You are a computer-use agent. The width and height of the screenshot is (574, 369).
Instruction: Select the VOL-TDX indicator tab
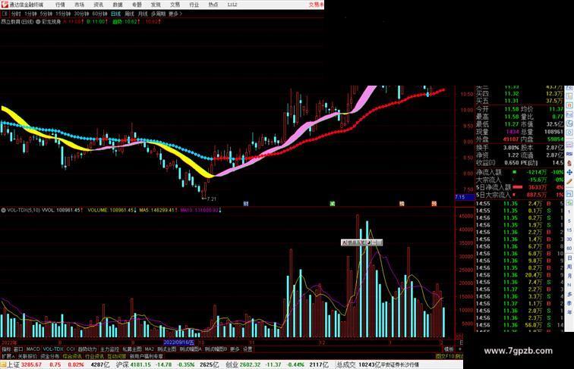point(53,349)
